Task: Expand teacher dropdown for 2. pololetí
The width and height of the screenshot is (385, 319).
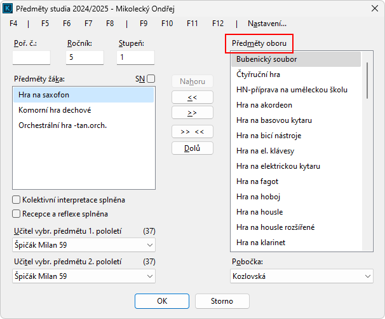Action: 150,276
